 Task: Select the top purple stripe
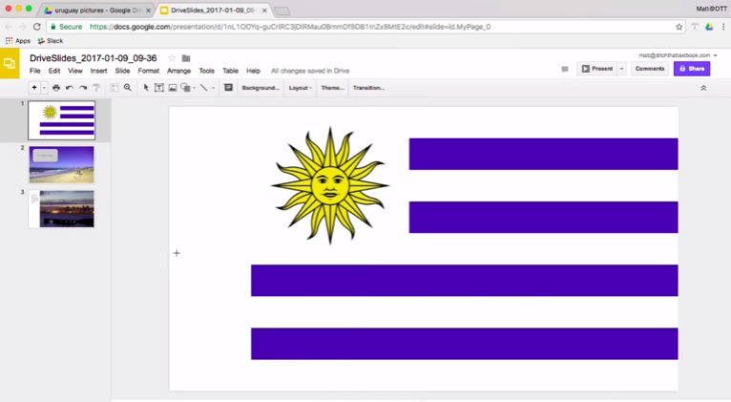544,154
